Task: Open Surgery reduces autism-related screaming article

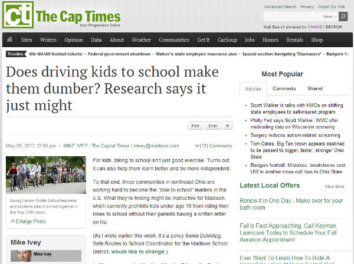Action: click(x=295, y=136)
